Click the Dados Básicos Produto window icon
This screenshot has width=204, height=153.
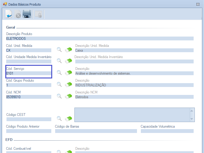pos(5,4)
